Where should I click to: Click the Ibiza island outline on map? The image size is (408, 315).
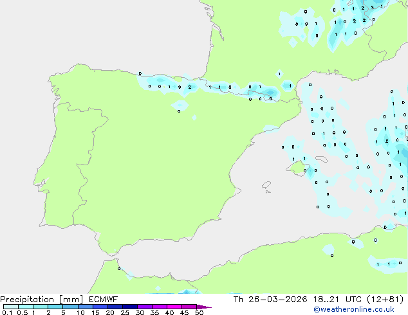(x=266, y=185)
